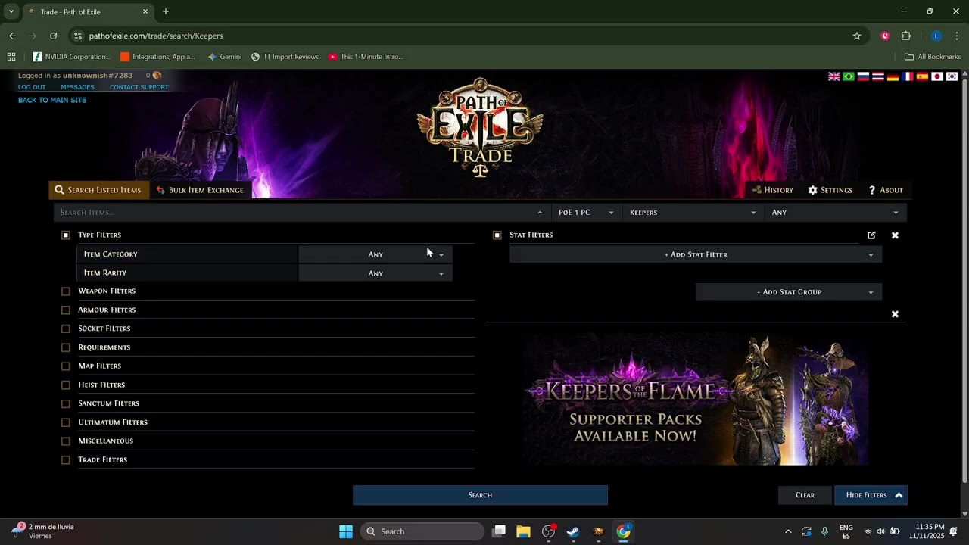This screenshot has width=969, height=545.
Task: Open Steam from the taskbar
Action: [x=573, y=531]
